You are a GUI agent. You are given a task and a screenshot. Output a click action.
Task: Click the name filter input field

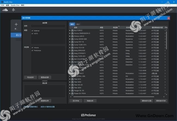(x=48, y=26)
